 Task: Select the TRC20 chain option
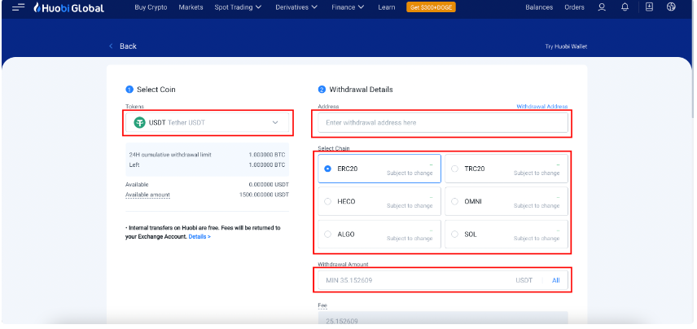[506, 169]
